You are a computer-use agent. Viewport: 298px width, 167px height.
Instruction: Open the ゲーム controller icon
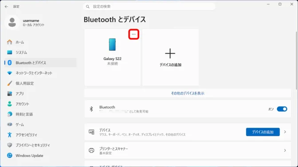point(9,125)
